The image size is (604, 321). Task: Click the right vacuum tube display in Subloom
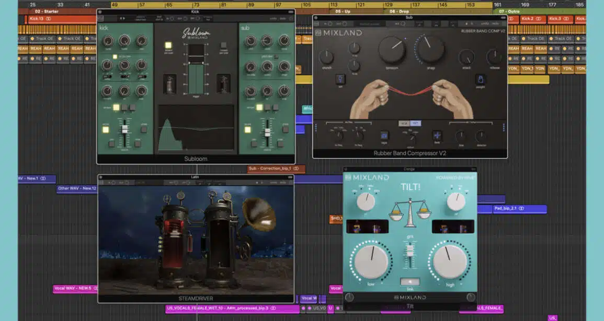pyautogui.click(x=223, y=84)
